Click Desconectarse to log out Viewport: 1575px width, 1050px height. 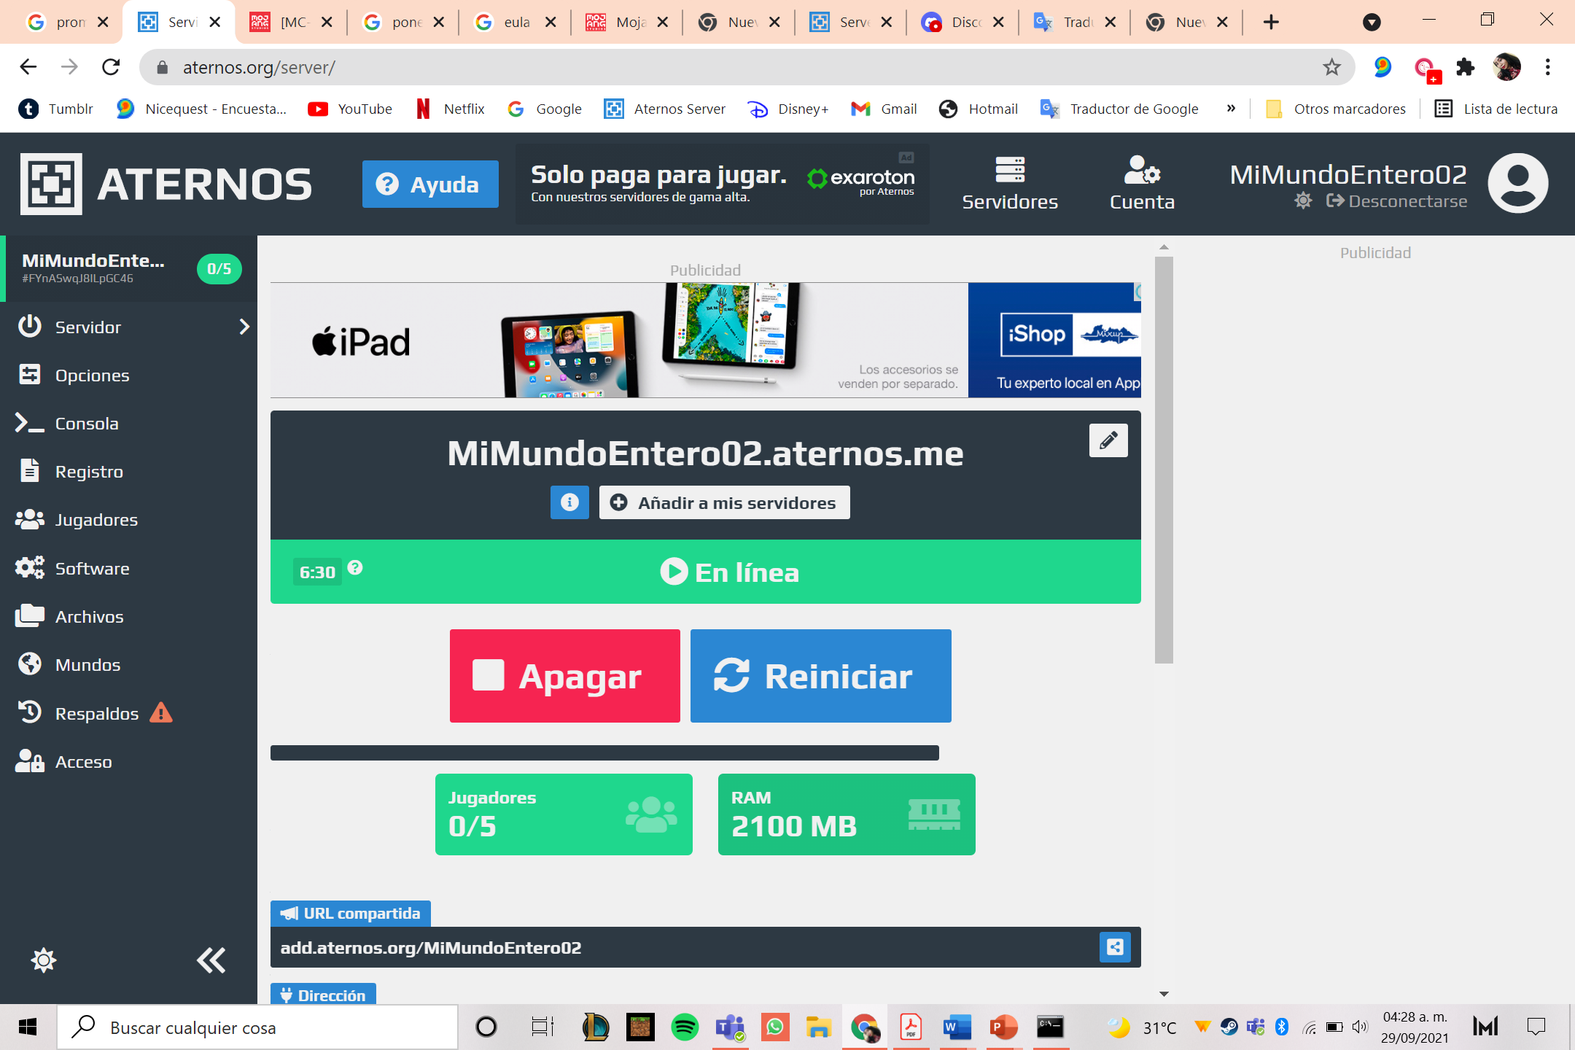tap(1396, 201)
